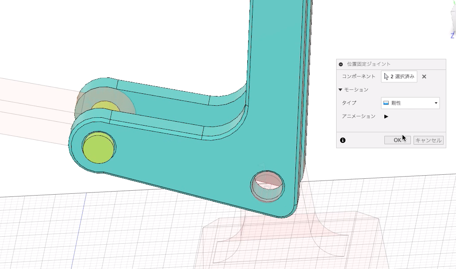Viewport: 456px width, 269px height.
Task: Select the round hole in the teal bracket
Action: pos(267,186)
